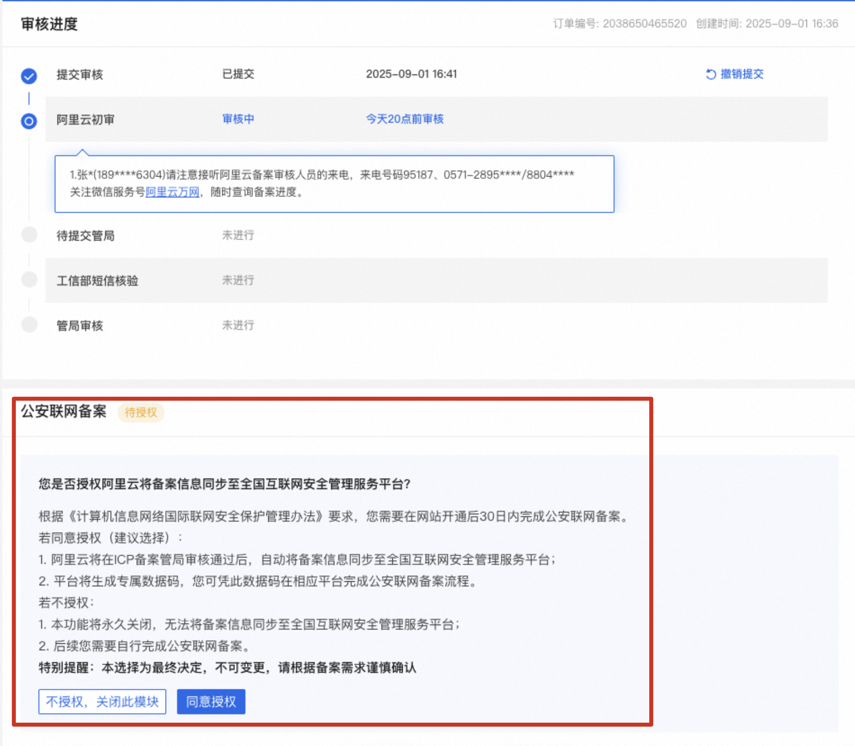855x746 pixels.
Task: Select the 阿里云初审 step label
Action: (85, 120)
